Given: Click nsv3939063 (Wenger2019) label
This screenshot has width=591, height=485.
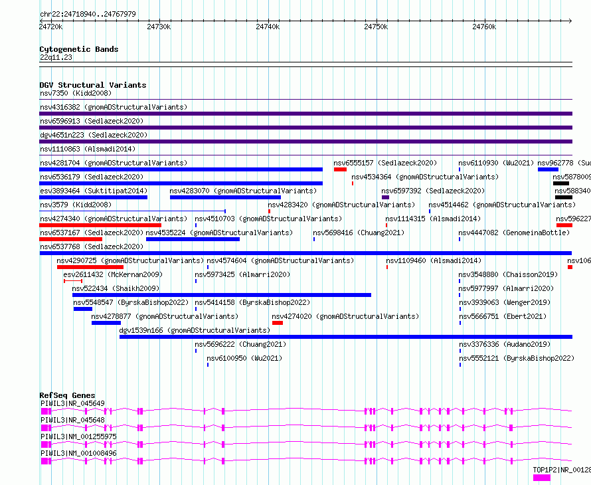Looking at the screenshot, I should click(x=505, y=302).
